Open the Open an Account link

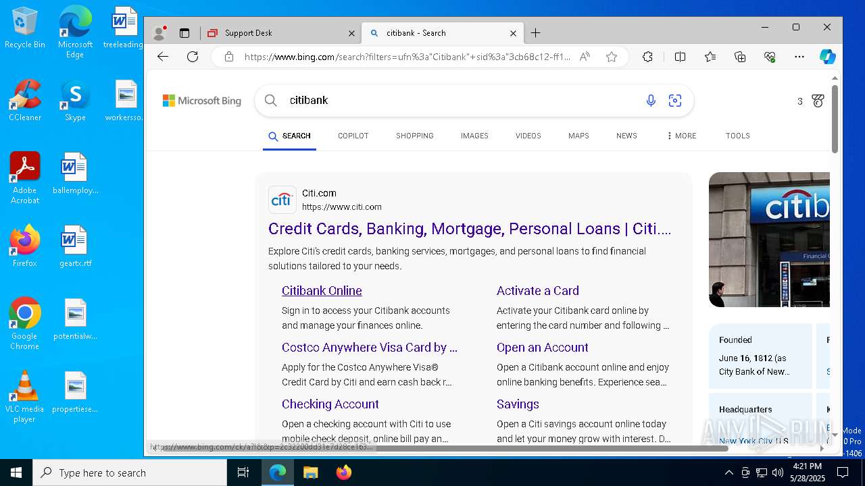pyautogui.click(x=543, y=348)
